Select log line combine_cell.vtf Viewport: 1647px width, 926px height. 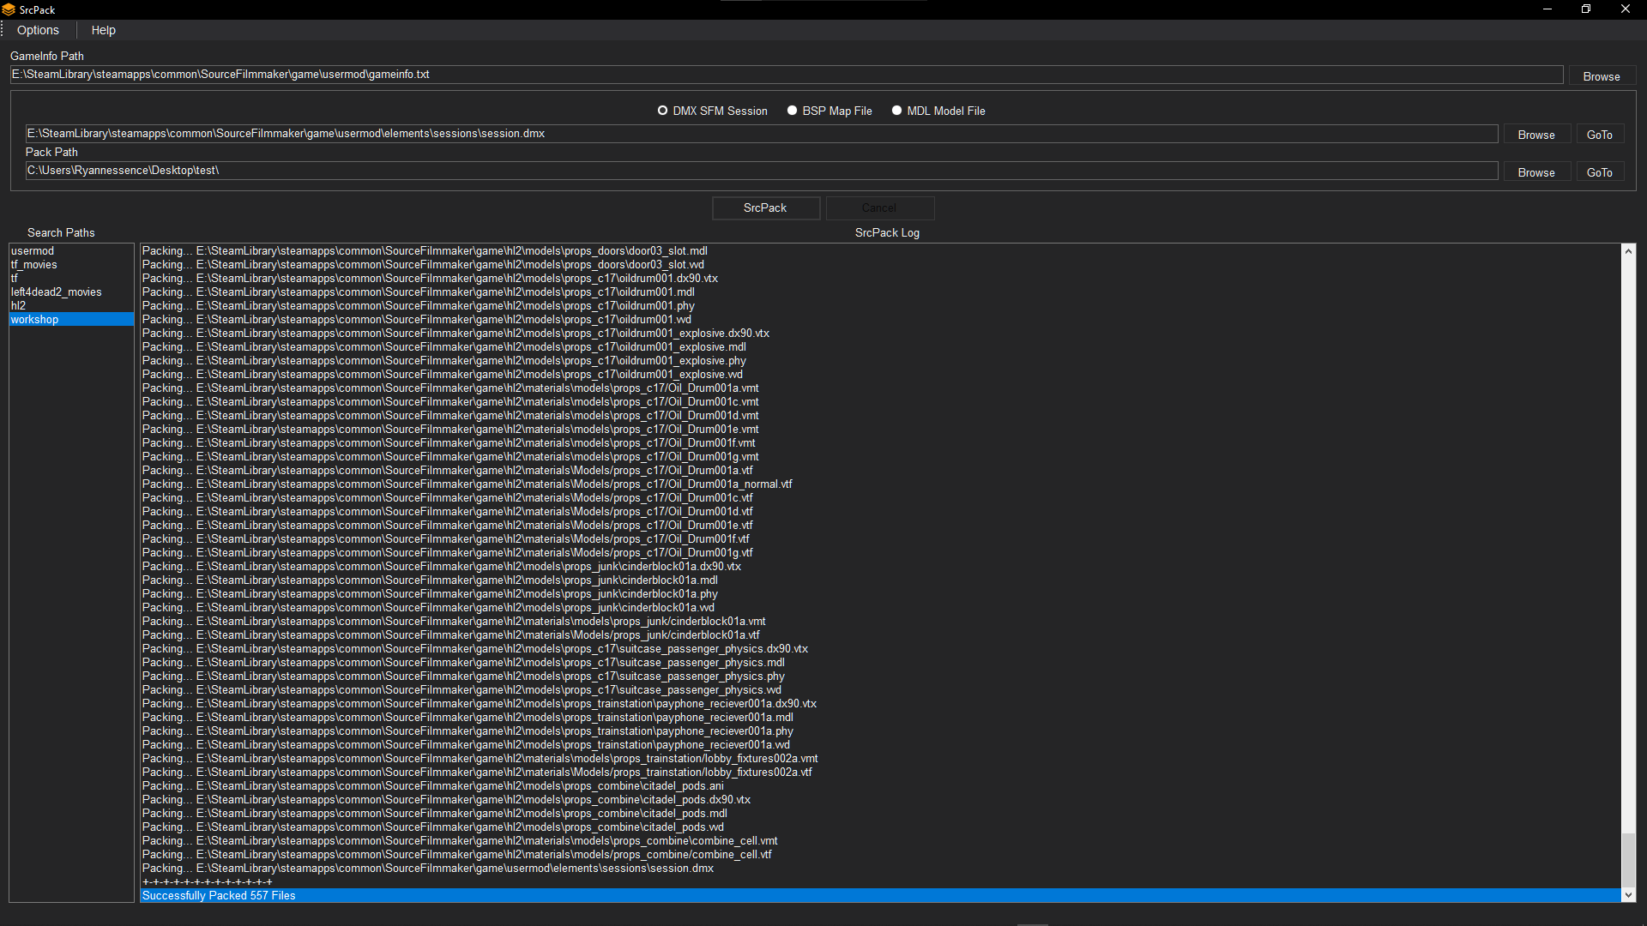(880, 855)
